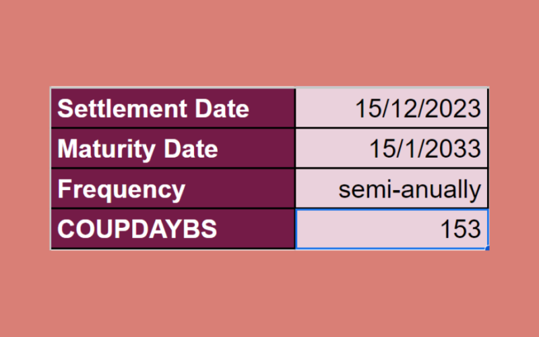
Task: Click the semi-anually frequency value cell
Action: click(391, 189)
